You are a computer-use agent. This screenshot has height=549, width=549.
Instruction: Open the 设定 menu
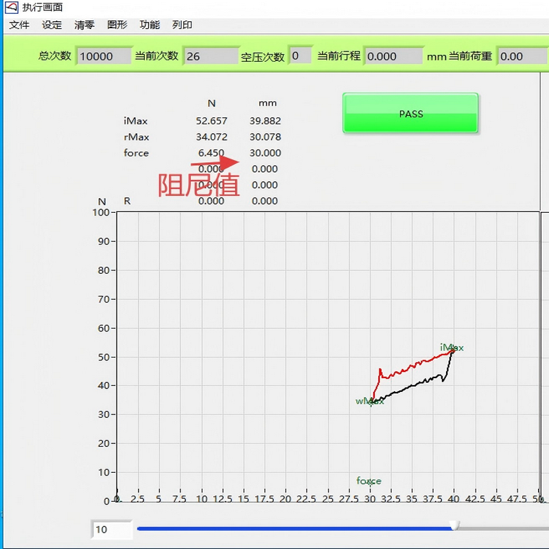click(51, 25)
